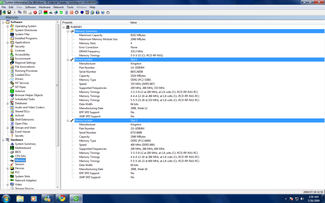Click the Property column header
Viewport: 325px width, 203px height.
[x=95, y=23]
